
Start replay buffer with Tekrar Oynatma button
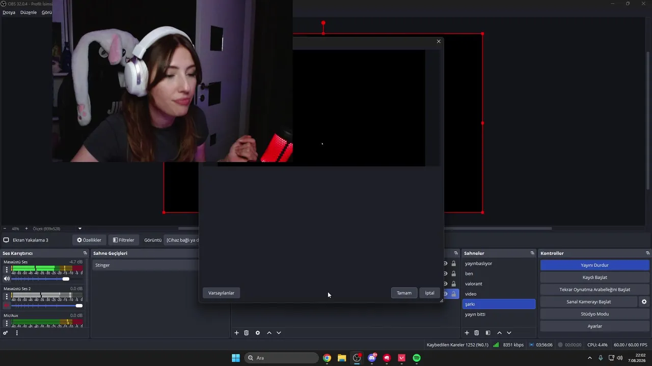coord(595,290)
